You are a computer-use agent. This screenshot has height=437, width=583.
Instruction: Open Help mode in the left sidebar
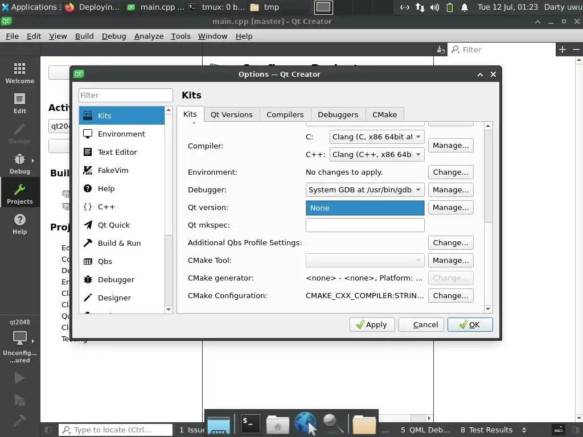(x=20, y=224)
